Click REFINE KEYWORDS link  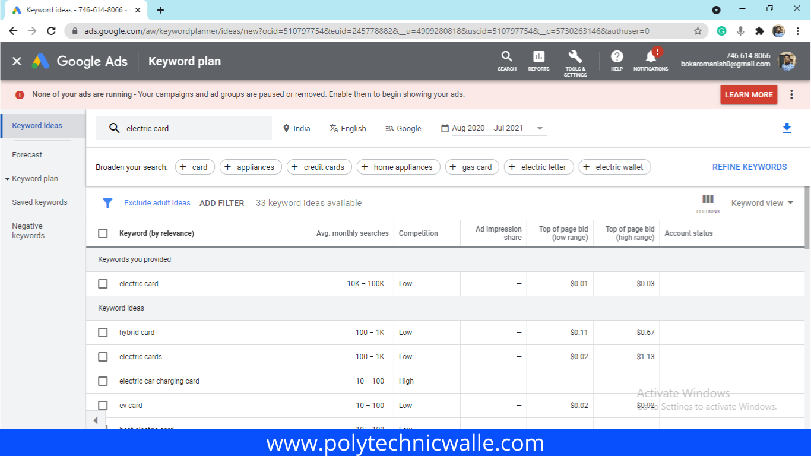click(749, 167)
